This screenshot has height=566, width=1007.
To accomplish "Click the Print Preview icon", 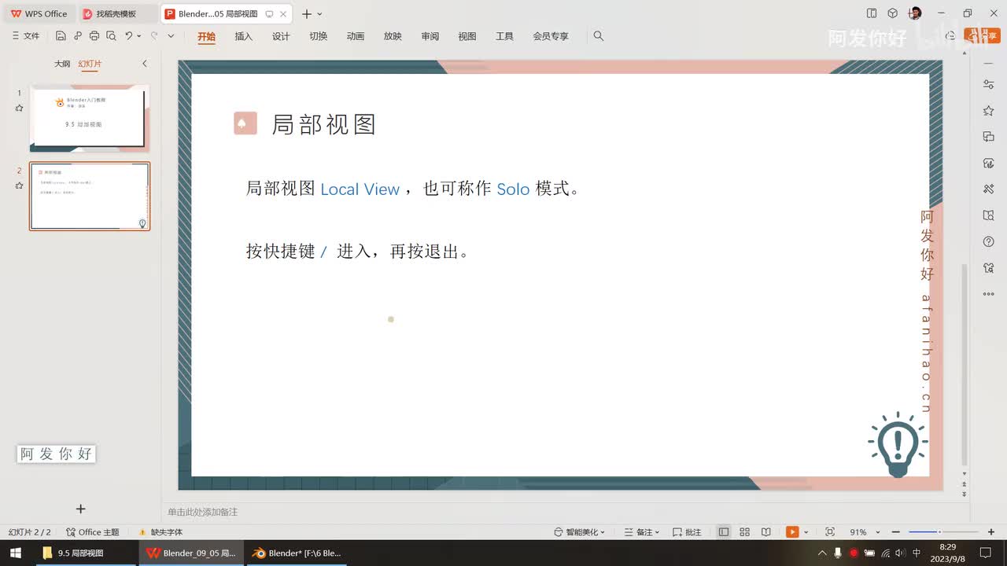I will tap(111, 36).
